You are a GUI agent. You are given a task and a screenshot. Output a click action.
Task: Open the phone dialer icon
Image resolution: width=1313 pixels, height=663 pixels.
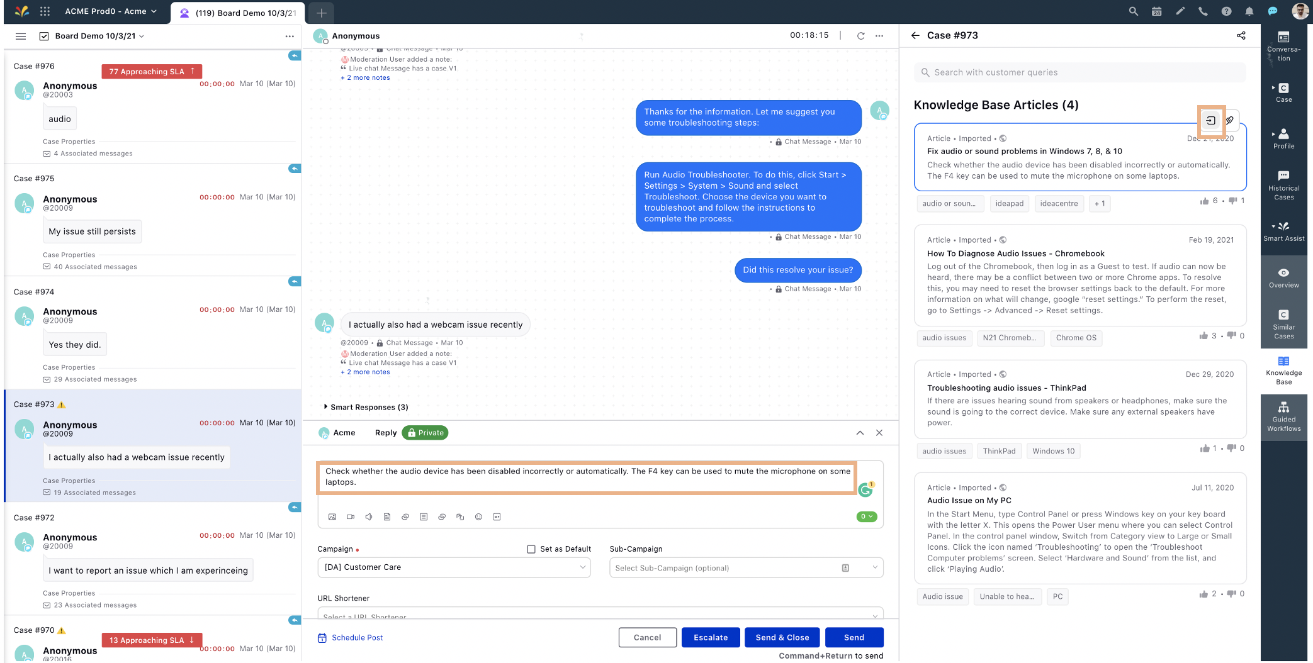click(1203, 11)
